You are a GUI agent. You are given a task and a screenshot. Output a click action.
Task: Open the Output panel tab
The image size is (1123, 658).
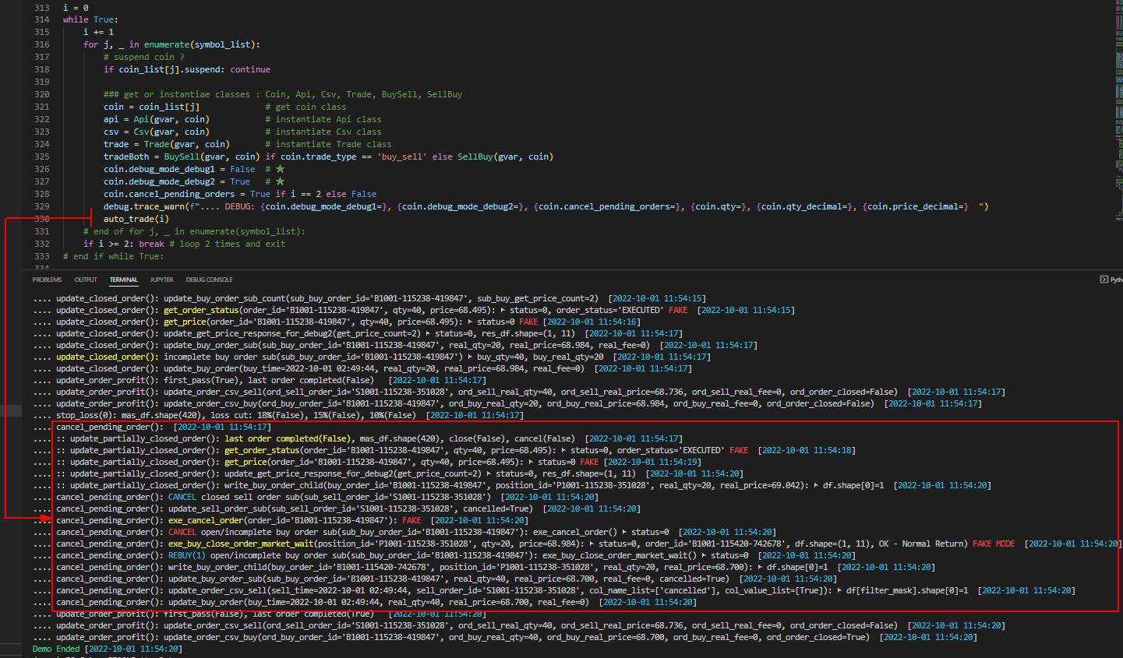86,280
